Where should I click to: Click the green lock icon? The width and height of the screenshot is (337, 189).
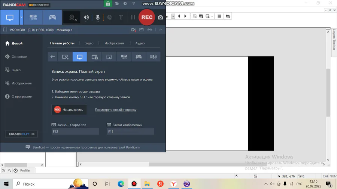[108, 3]
